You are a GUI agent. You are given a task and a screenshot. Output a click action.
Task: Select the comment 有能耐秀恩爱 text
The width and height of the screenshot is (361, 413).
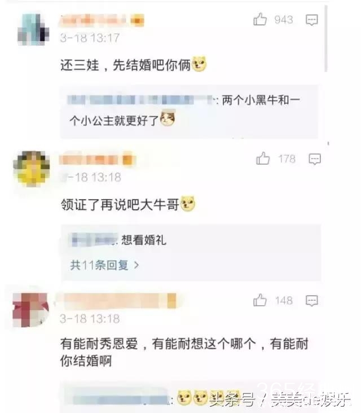(x=184, y=352)
